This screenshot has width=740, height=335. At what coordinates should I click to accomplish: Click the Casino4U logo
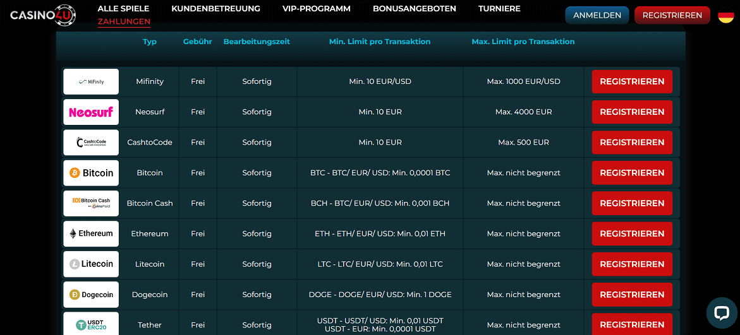pyautogui.click(x=43, y=15)
